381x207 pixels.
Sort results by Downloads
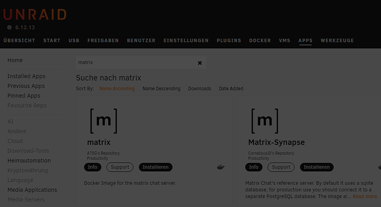[199, 89]
